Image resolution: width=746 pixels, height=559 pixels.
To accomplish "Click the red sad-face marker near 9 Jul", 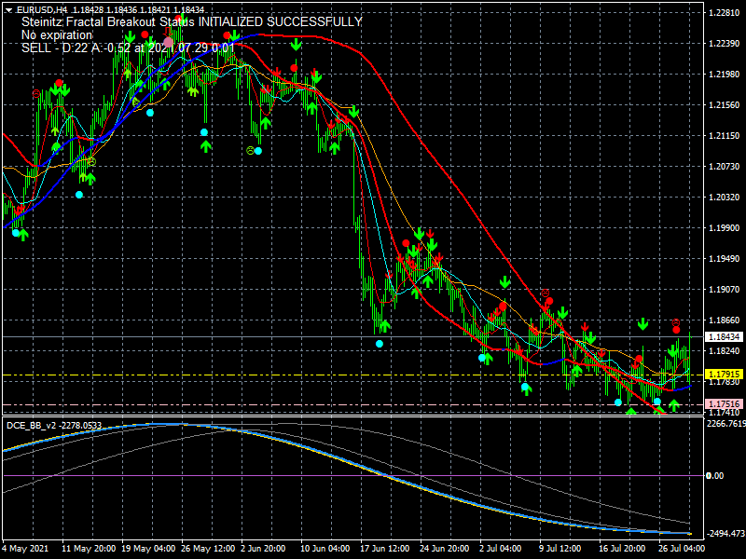I will [x=546, y=293].
